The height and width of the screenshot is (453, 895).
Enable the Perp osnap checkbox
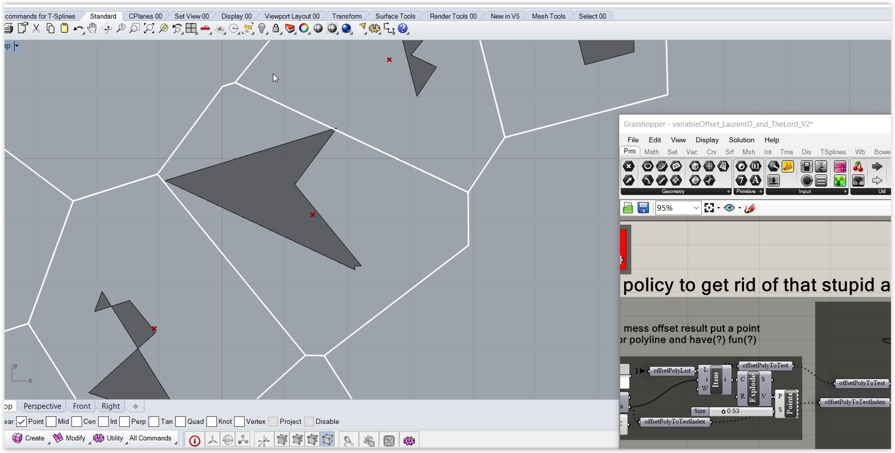124,422
